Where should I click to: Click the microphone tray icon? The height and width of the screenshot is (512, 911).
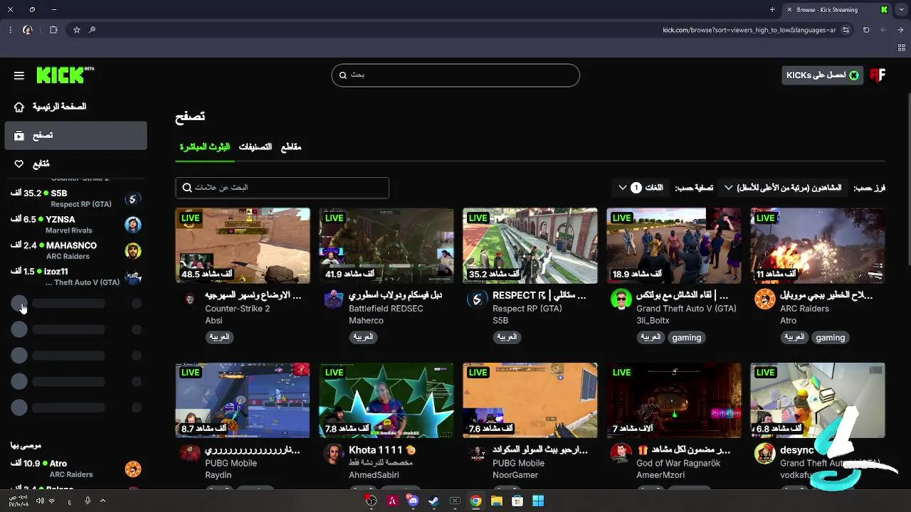pos(88,501)
